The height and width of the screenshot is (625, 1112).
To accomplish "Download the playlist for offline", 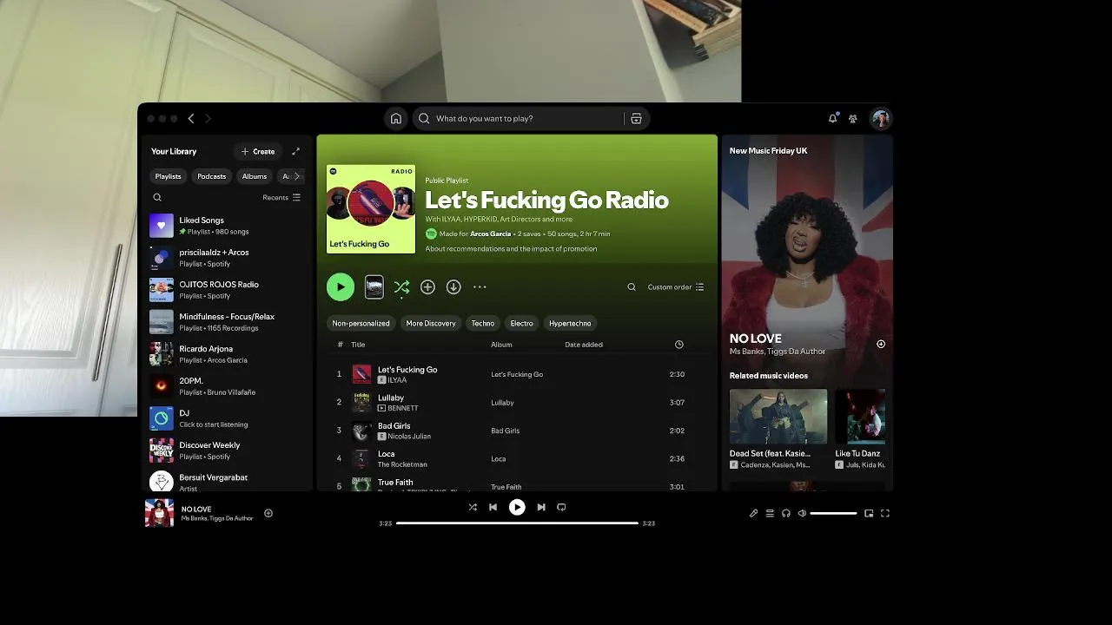I will tap(453, 286).
